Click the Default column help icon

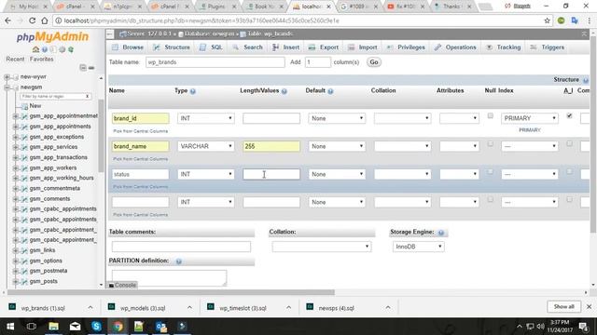pyautogui.click(x=330, y=91)
